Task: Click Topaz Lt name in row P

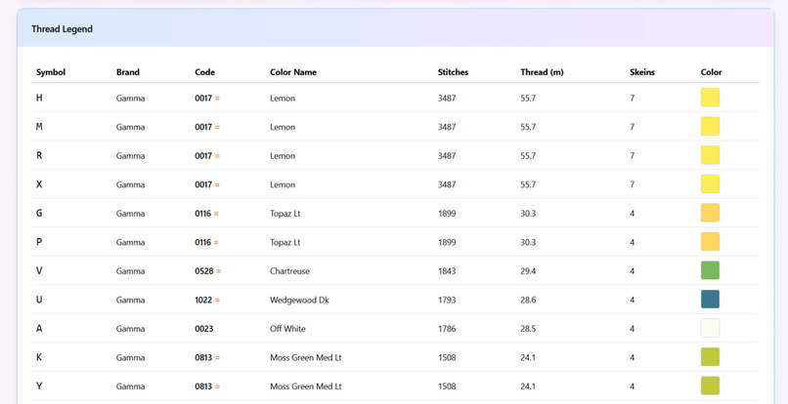Action: point(285,242)
